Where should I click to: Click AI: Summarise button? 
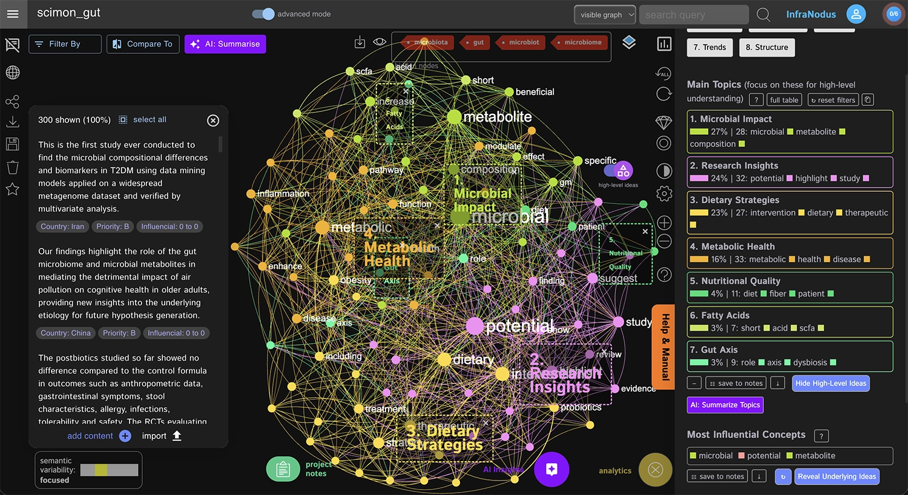point(225,44)
